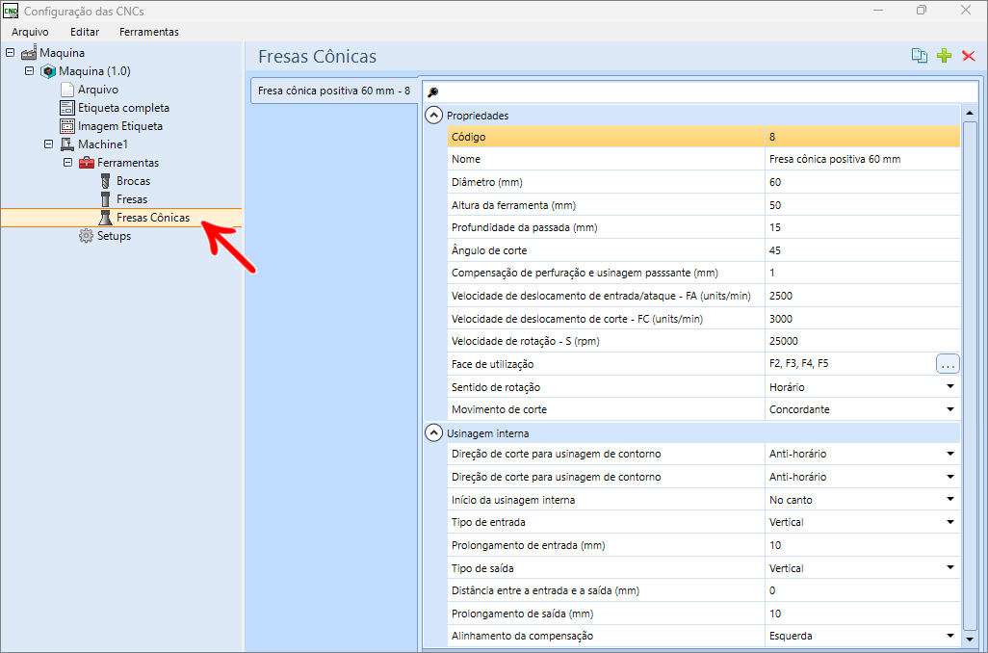Image resolution: width=988 pixels, height=653 pixels.
Task: Collapse the root Maquina tree node
Action: (10, 52)
